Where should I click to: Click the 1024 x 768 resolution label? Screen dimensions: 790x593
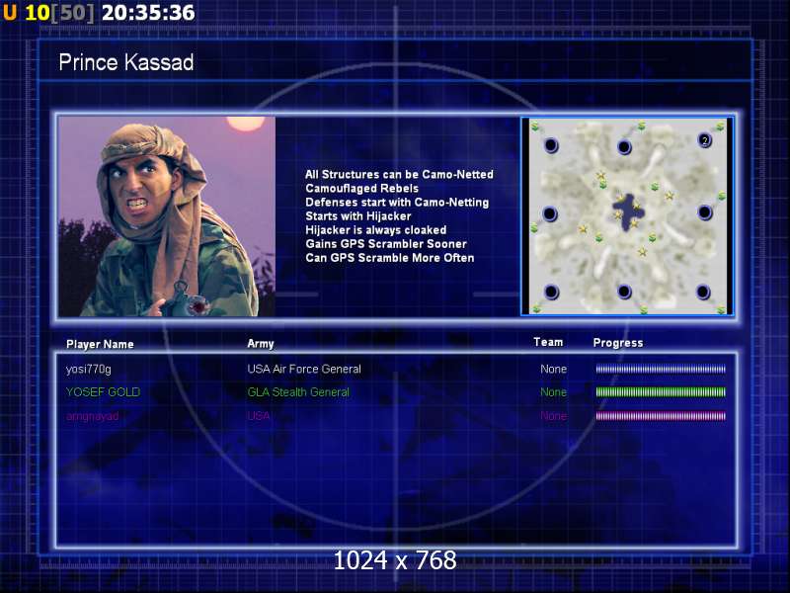click(x=395, y=560)
